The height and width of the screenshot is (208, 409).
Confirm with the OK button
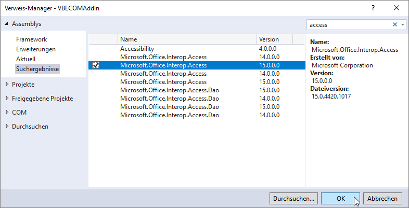pyautogui.click(x=341, y=199)
